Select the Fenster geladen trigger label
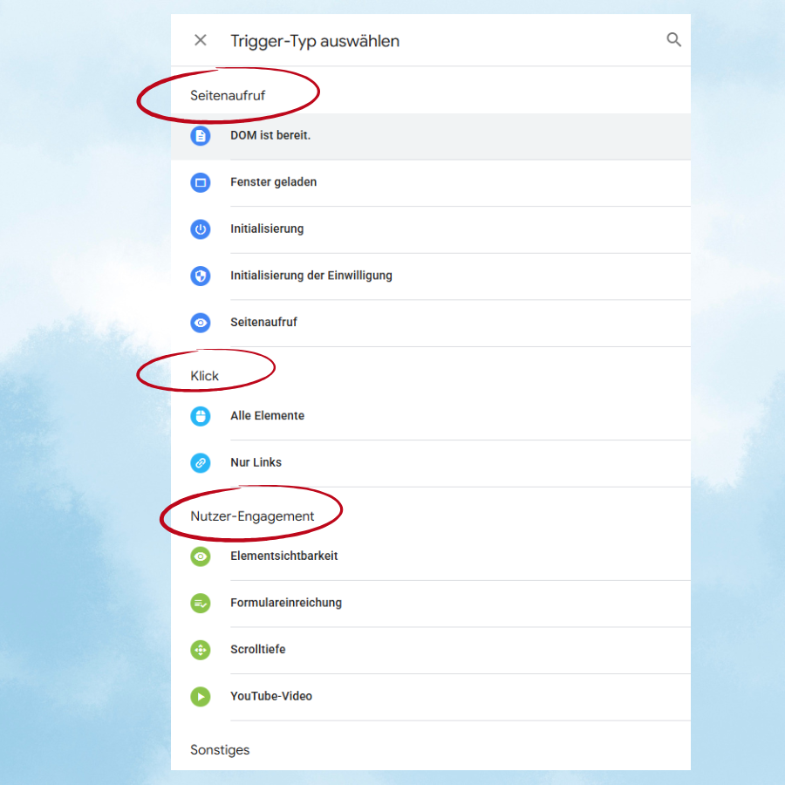This screenshot has height=785, width=785. pyautogui.click(x=273, y=182)
